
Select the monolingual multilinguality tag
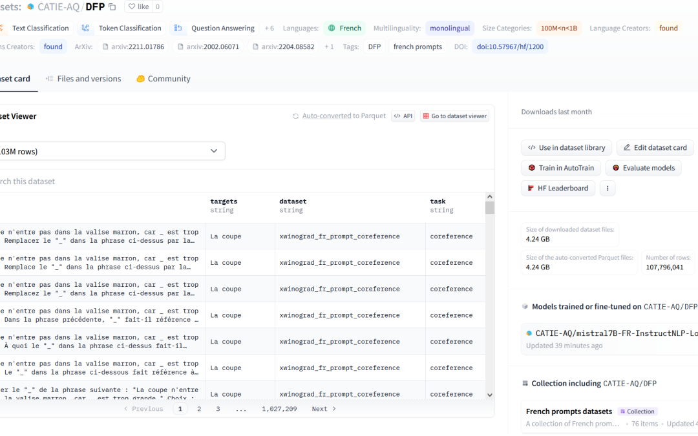(450, 28)
